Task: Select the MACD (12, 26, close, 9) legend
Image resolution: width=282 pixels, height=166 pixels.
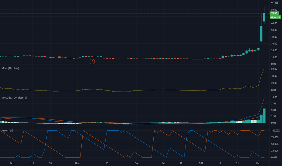Action: point(14,97)
